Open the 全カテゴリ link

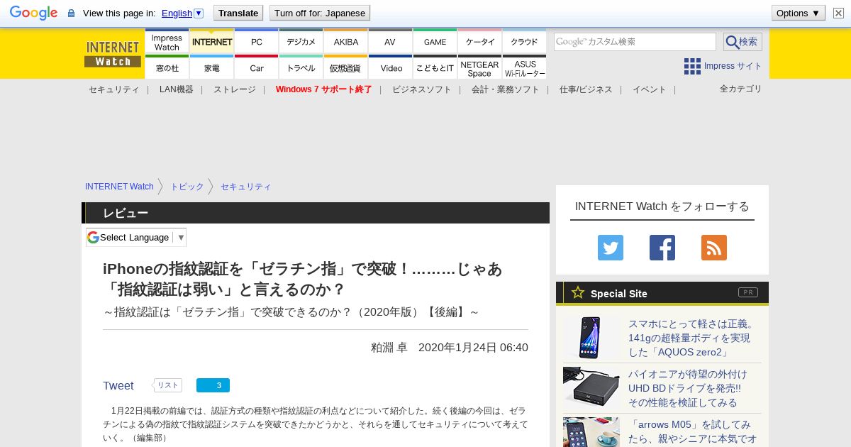pyautogui.click(x=740, y=89)
